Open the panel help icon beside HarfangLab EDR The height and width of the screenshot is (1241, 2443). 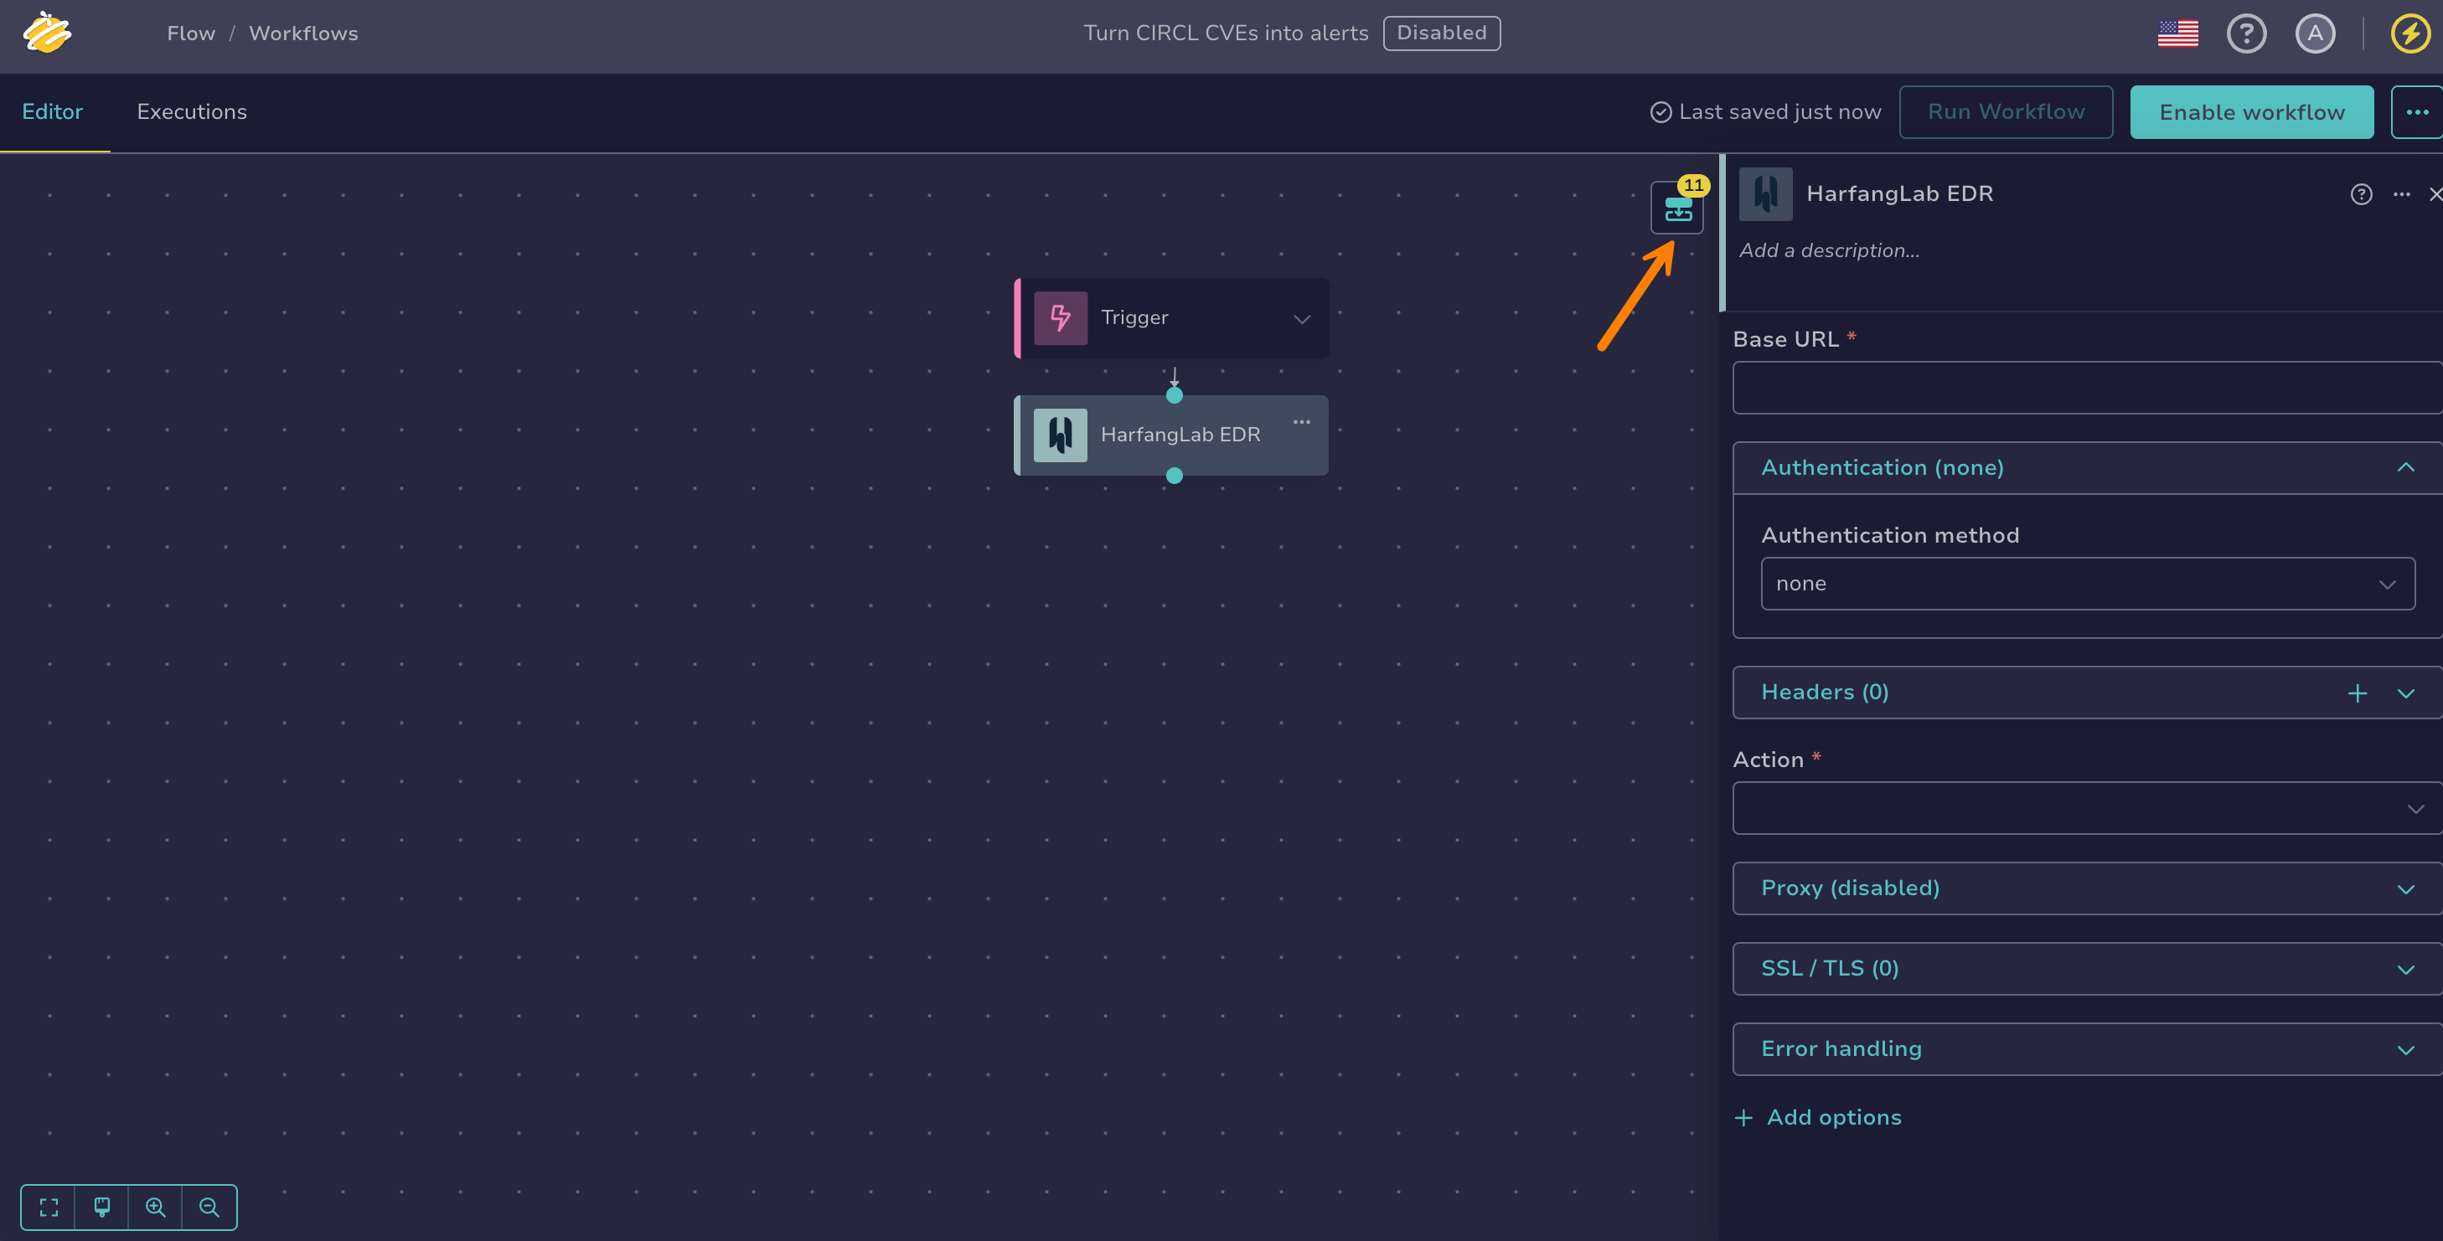click(2362, 194)
